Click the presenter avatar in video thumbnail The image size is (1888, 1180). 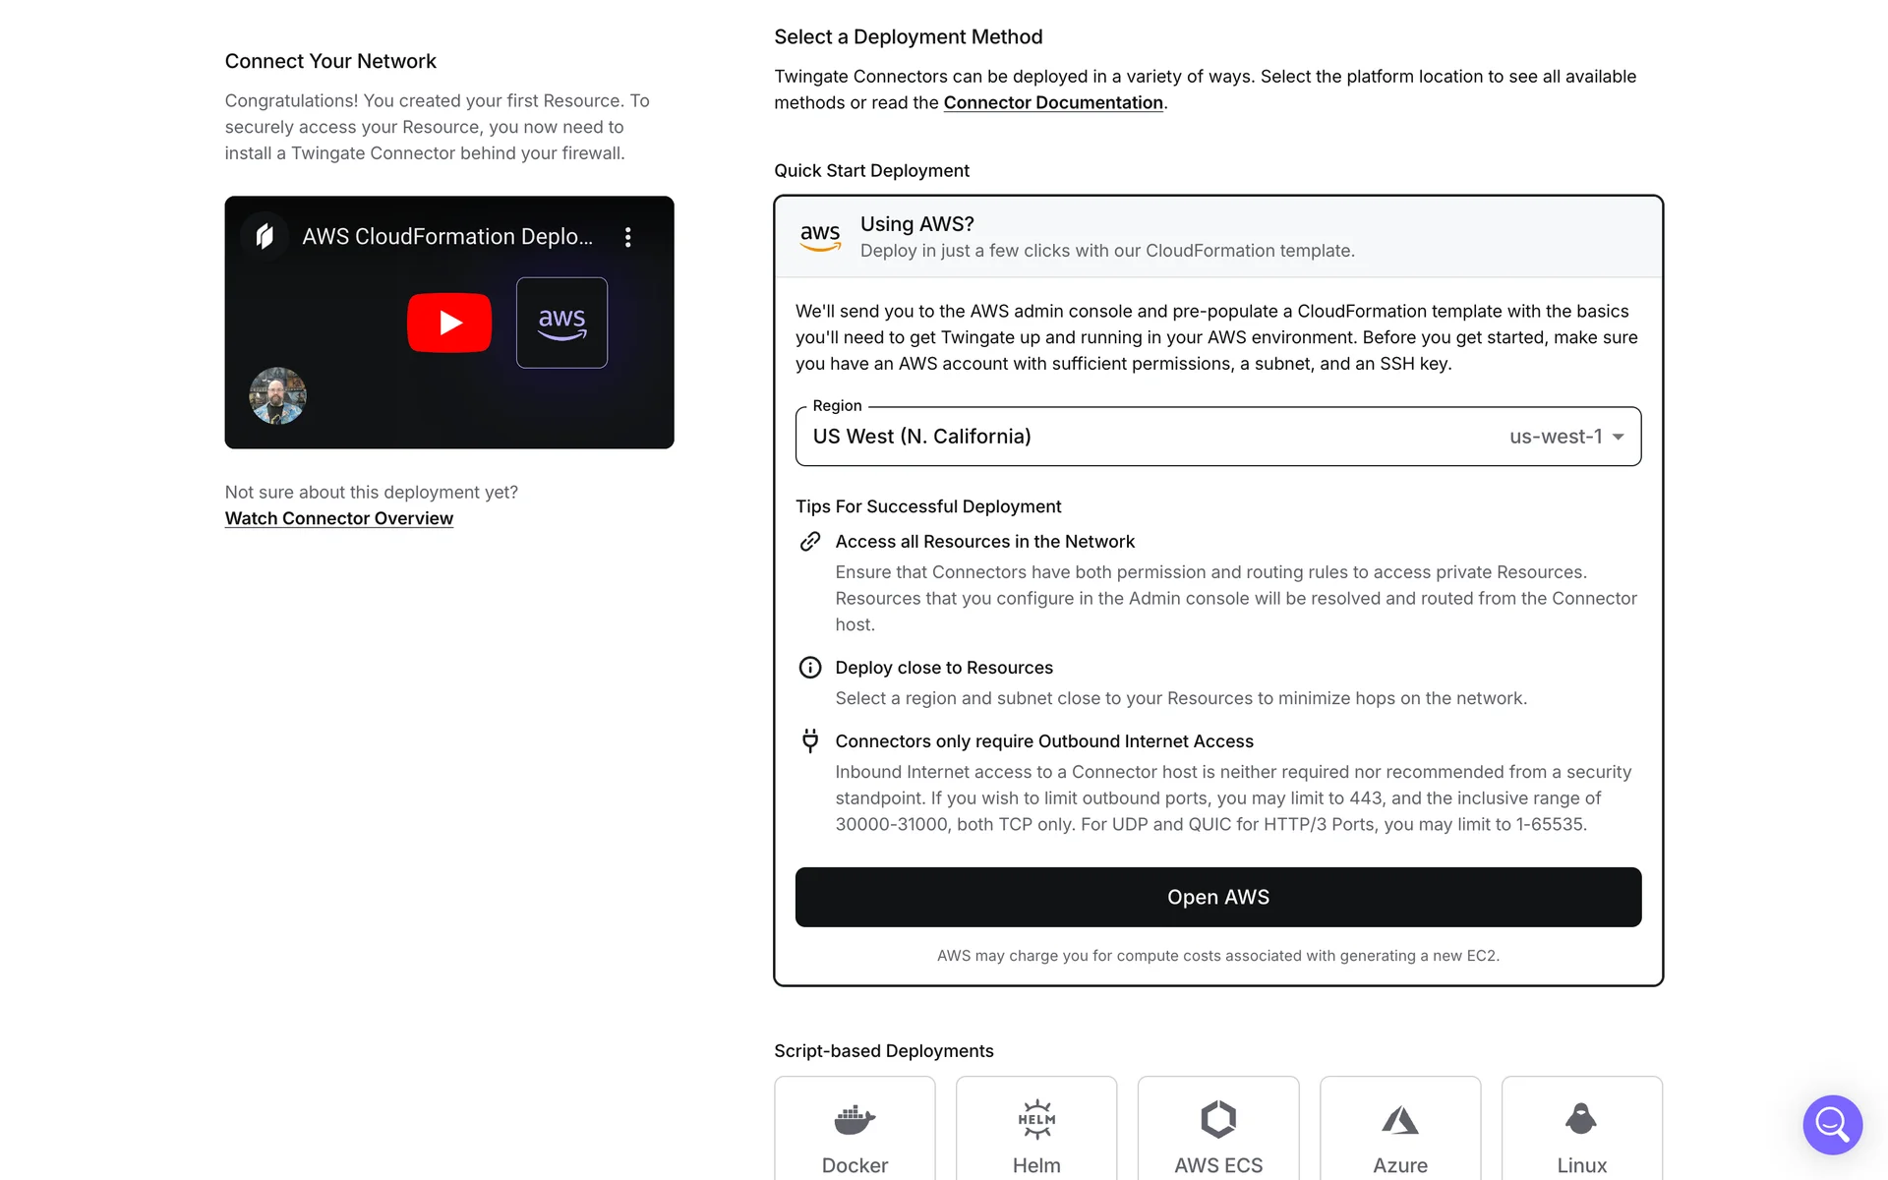[277, 396]
